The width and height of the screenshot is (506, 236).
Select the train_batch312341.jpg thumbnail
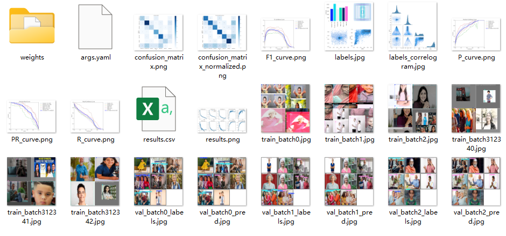[31, 181]
